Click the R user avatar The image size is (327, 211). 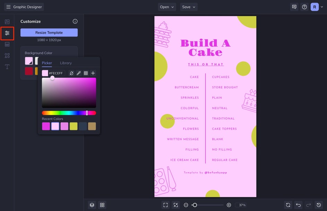315,7
